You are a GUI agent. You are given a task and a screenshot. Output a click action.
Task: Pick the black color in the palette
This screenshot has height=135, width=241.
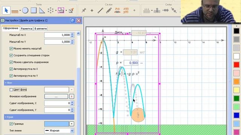[x=236, y=31]
